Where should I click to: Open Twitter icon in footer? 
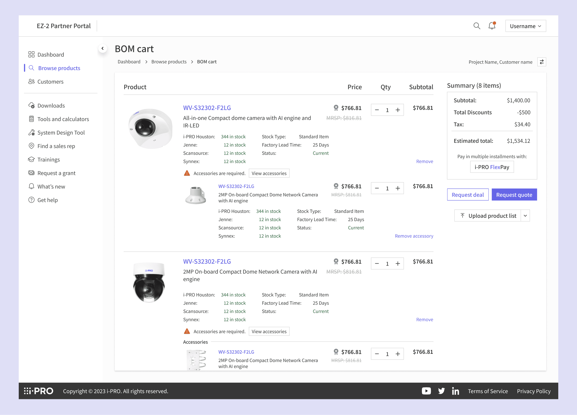(441, 391)
